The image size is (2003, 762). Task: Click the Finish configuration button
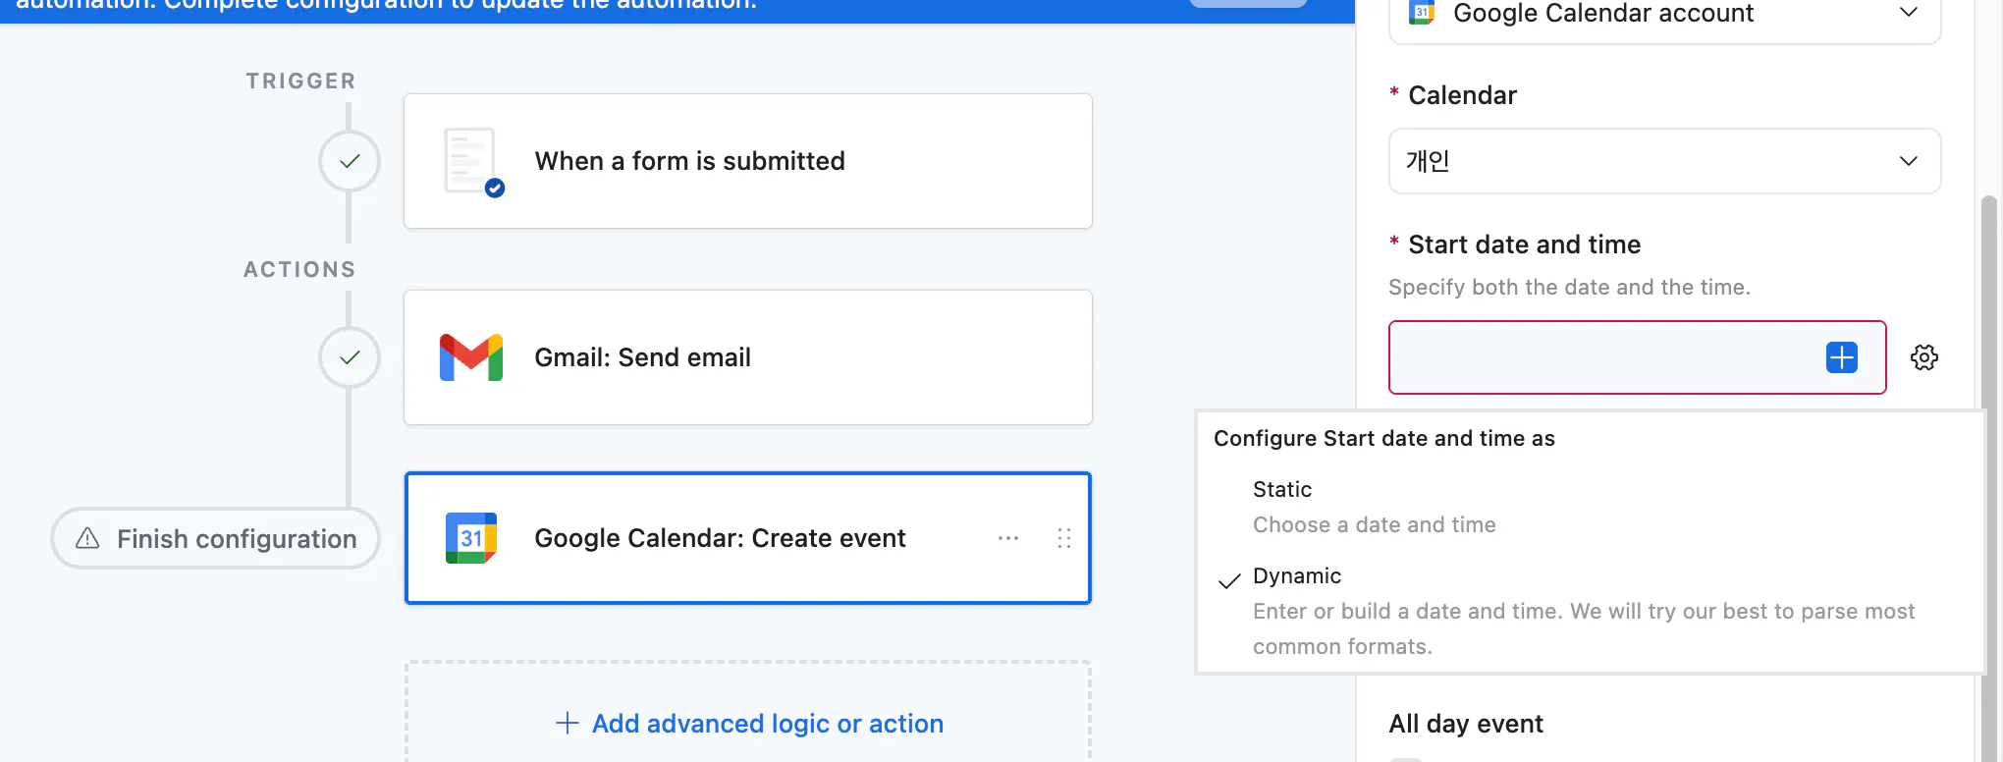point(216,538)
